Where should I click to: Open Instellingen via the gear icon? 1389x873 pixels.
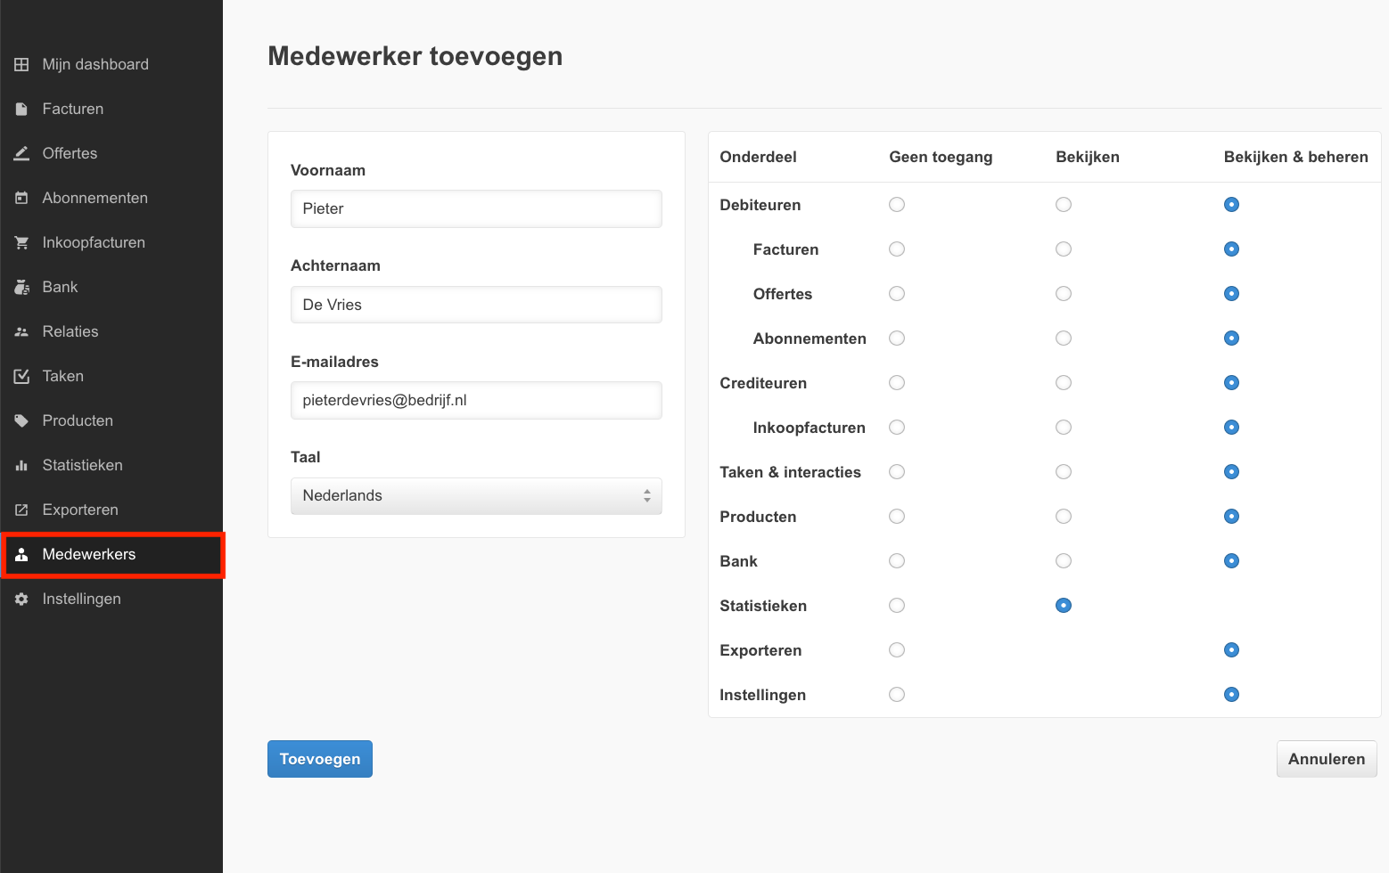click(21, 598)
